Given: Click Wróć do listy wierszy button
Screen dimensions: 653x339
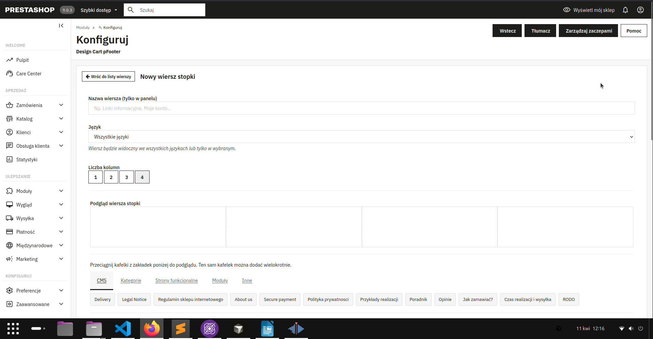Looking at the screenshot, I should click(x=108, y=76).
